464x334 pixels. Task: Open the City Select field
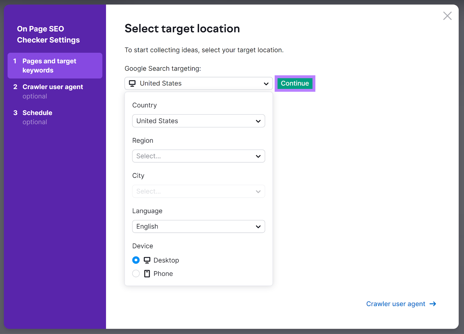[198, 191]
